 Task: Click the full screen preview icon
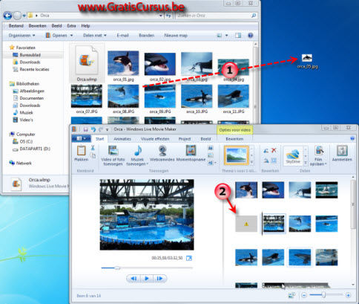[189, 258]
